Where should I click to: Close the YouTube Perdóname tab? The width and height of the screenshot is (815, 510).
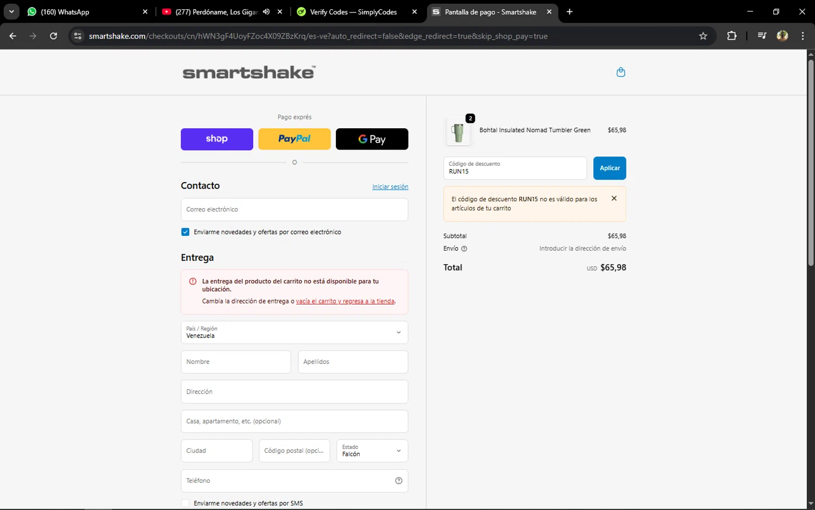tap(280, 12)
